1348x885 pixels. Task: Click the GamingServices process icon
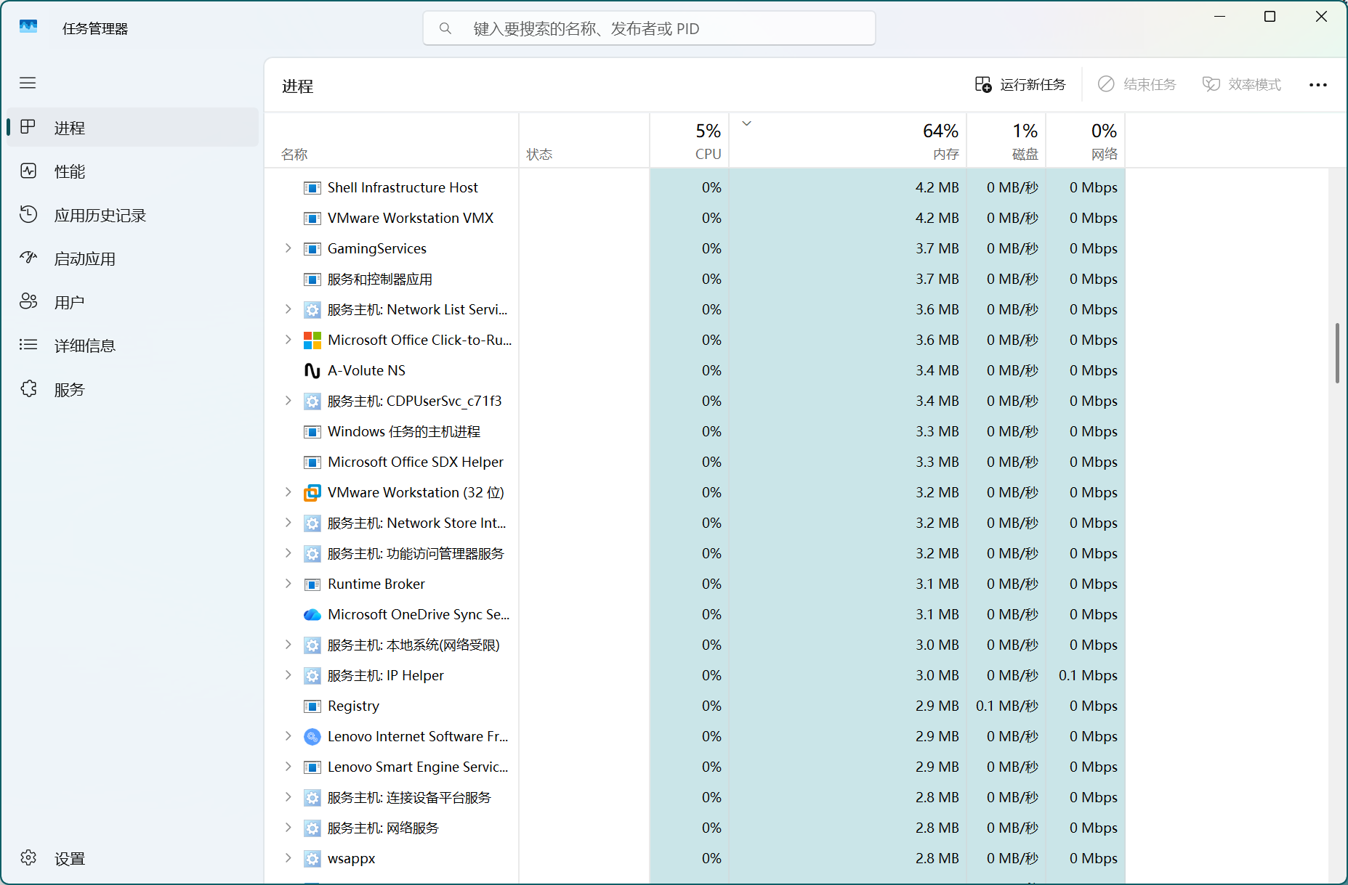click(x=312, y=248)
